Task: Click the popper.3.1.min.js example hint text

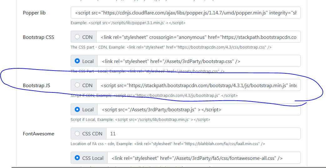Action: pyautogui.click(x=128, y=23)
